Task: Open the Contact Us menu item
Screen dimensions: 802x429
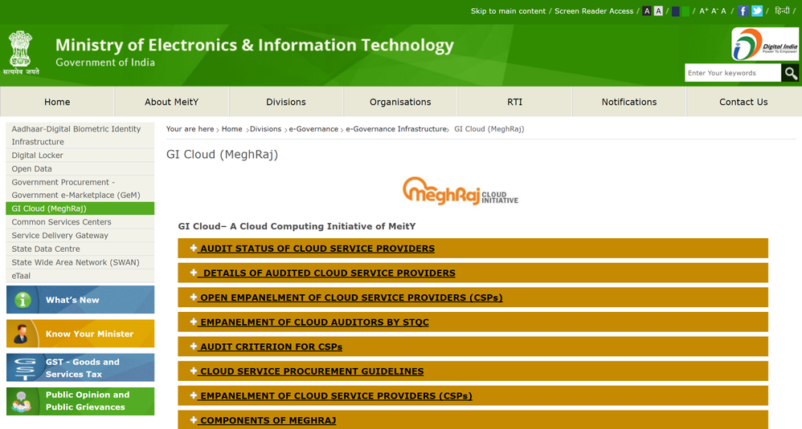Action: point(743,102)
